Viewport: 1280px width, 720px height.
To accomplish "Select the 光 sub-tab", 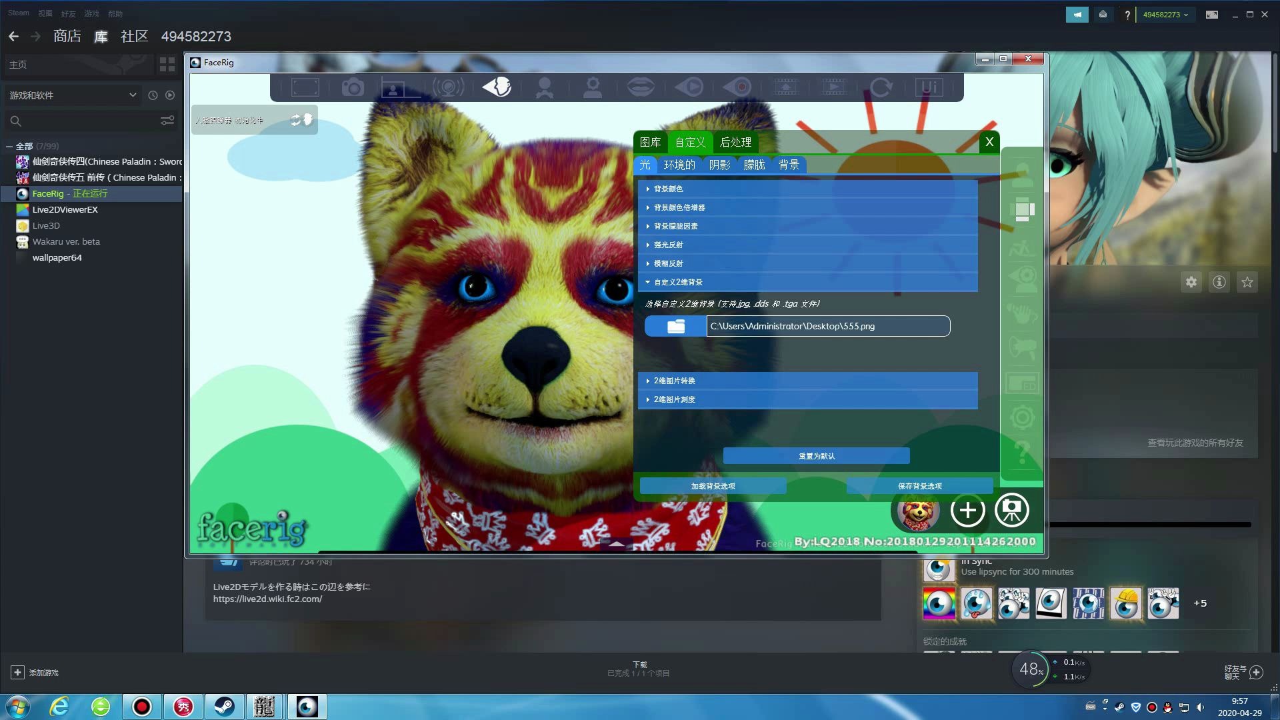I will click(x=645, y=165).
